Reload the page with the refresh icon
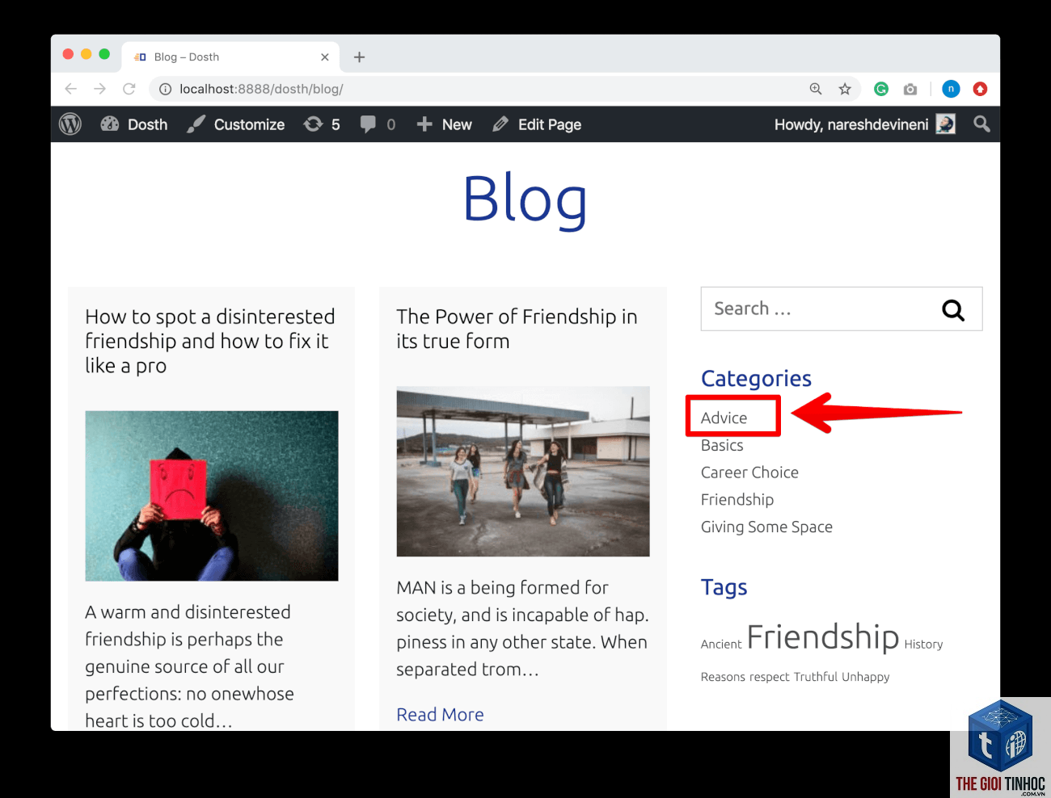This screenshot has height=798, width=1051. pos(129,89)
